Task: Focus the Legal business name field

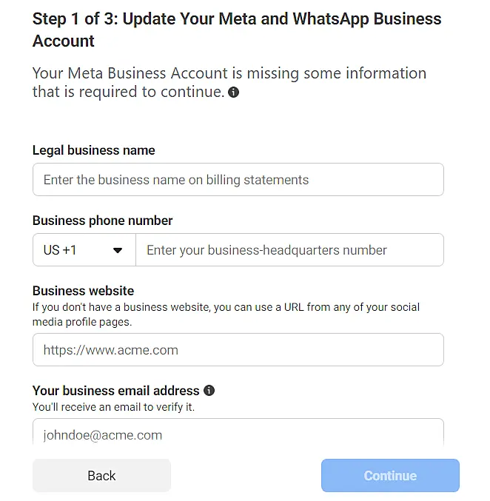Action: click(238, 180)
